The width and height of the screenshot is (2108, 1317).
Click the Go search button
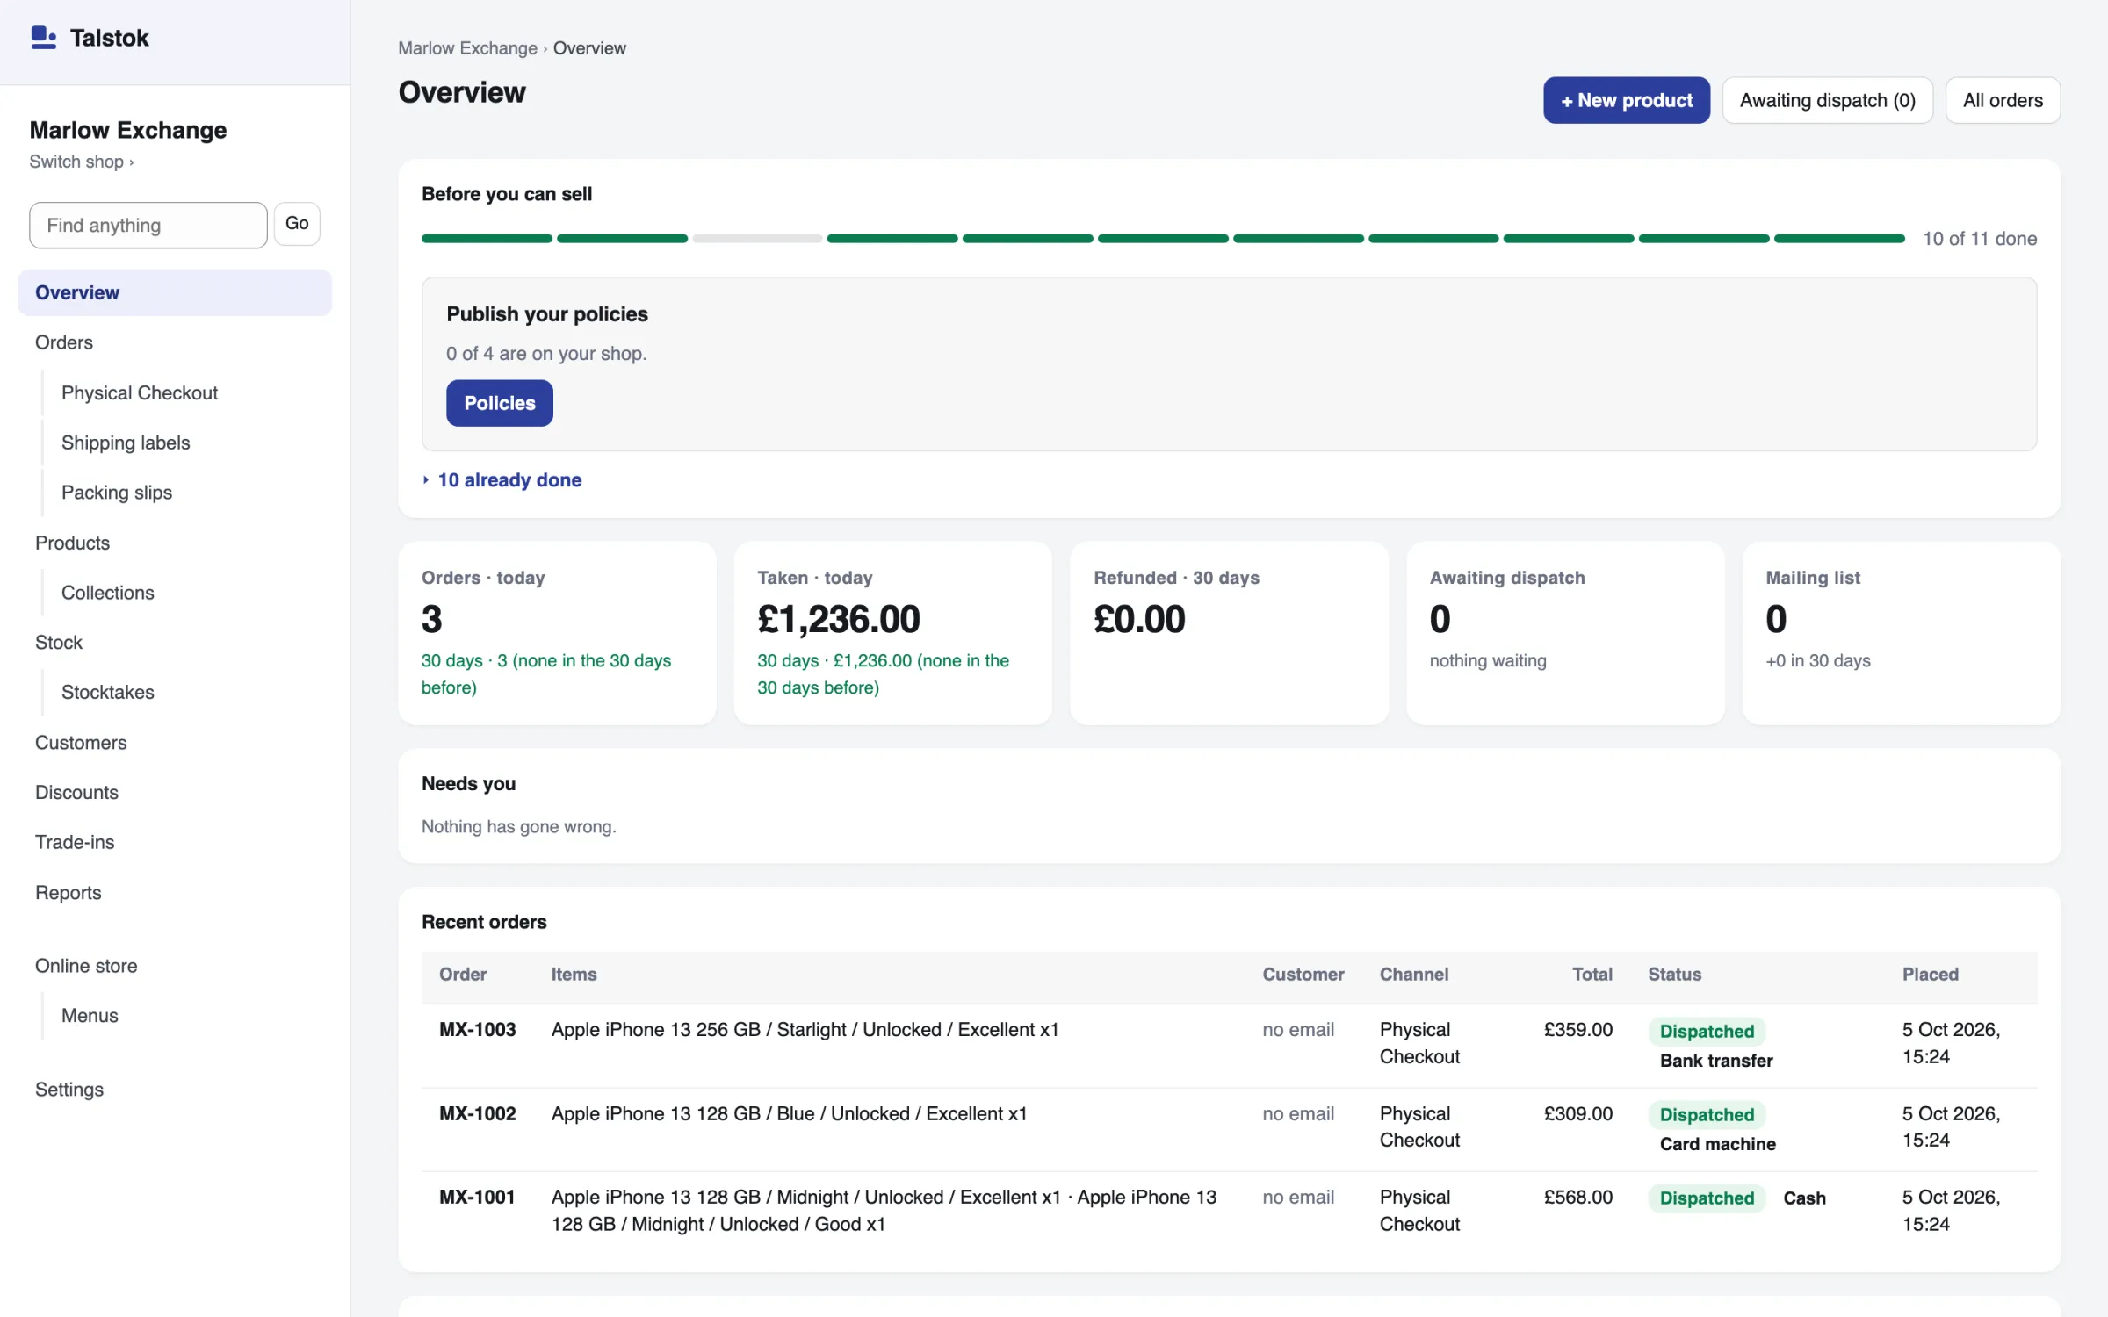297,224
